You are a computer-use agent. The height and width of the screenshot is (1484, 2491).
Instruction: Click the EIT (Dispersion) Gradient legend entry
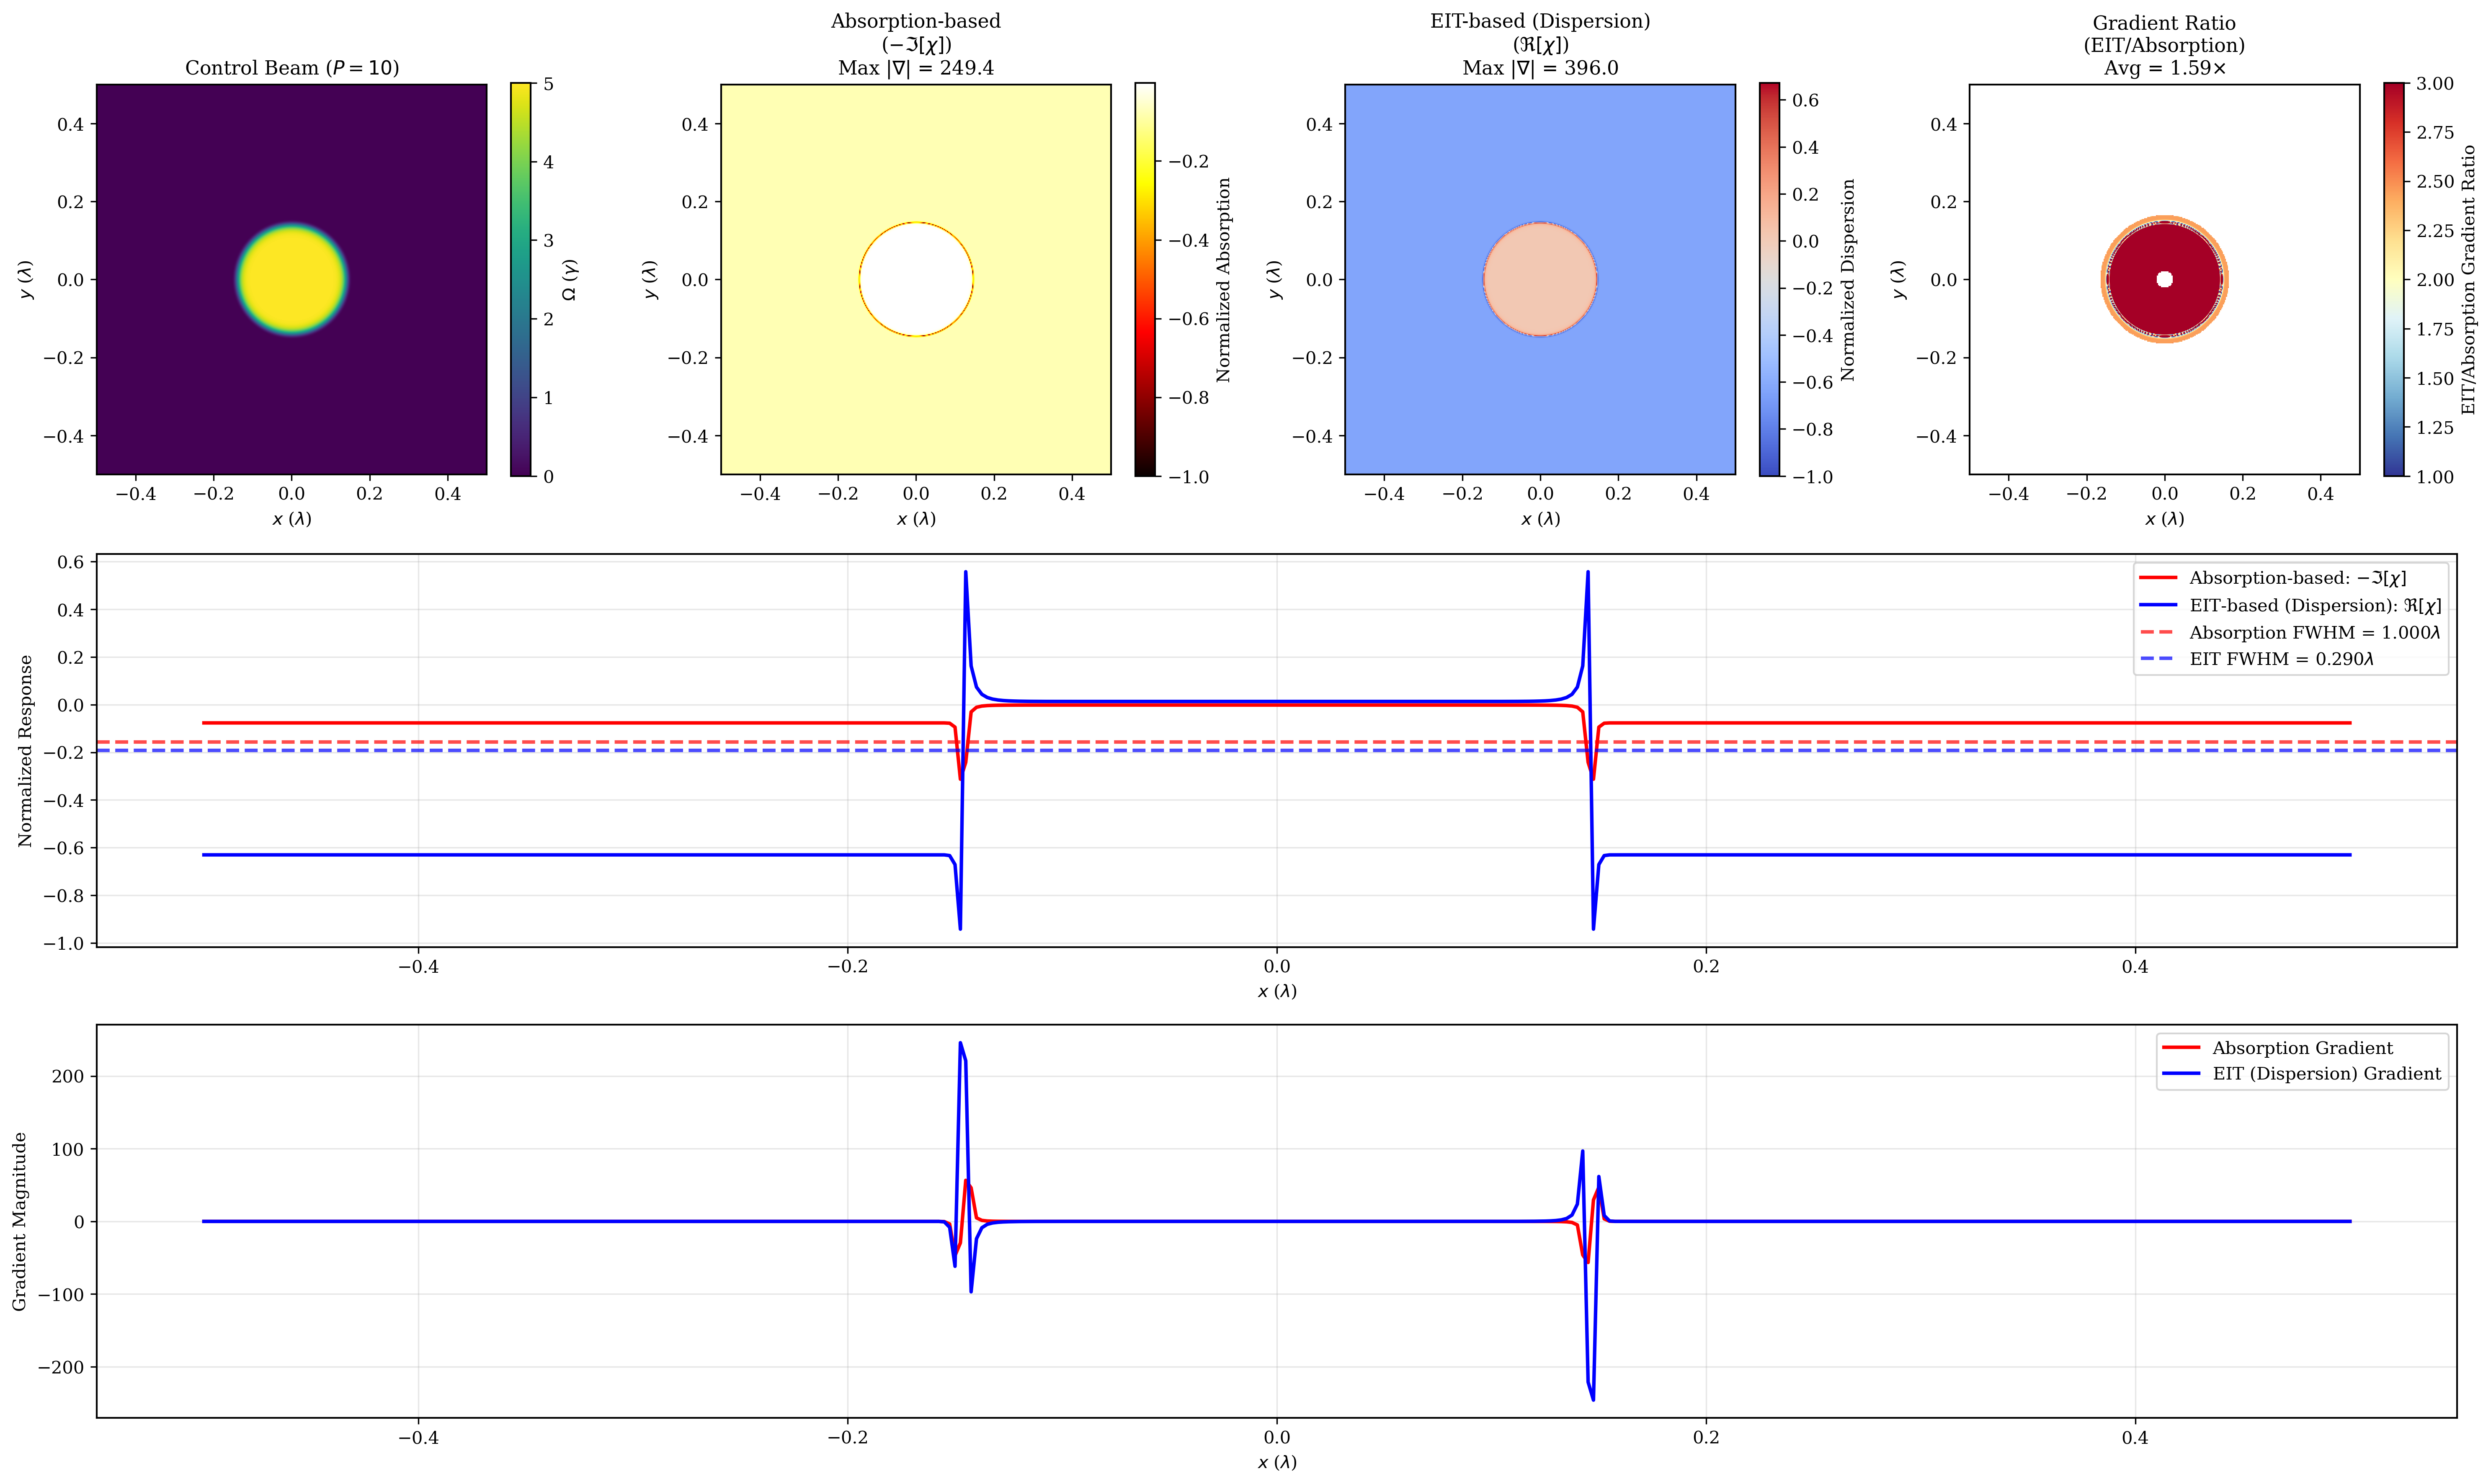[2326, 1074]
